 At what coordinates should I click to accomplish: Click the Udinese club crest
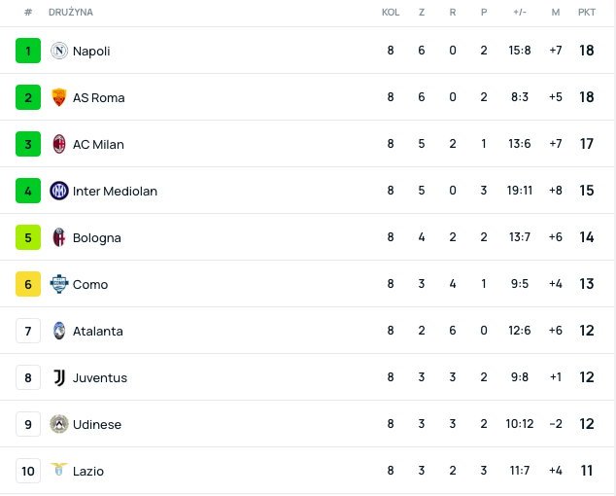pyautogui.click(x=59, y=424)
